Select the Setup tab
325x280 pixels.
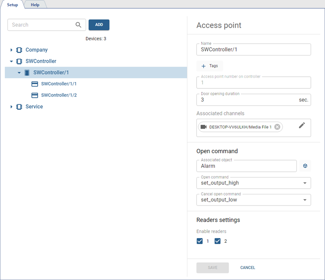tap(13, 5)
